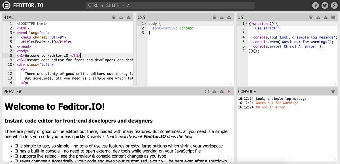Open the Twitter share icon

pyautogui.click(x=325, y=5)
